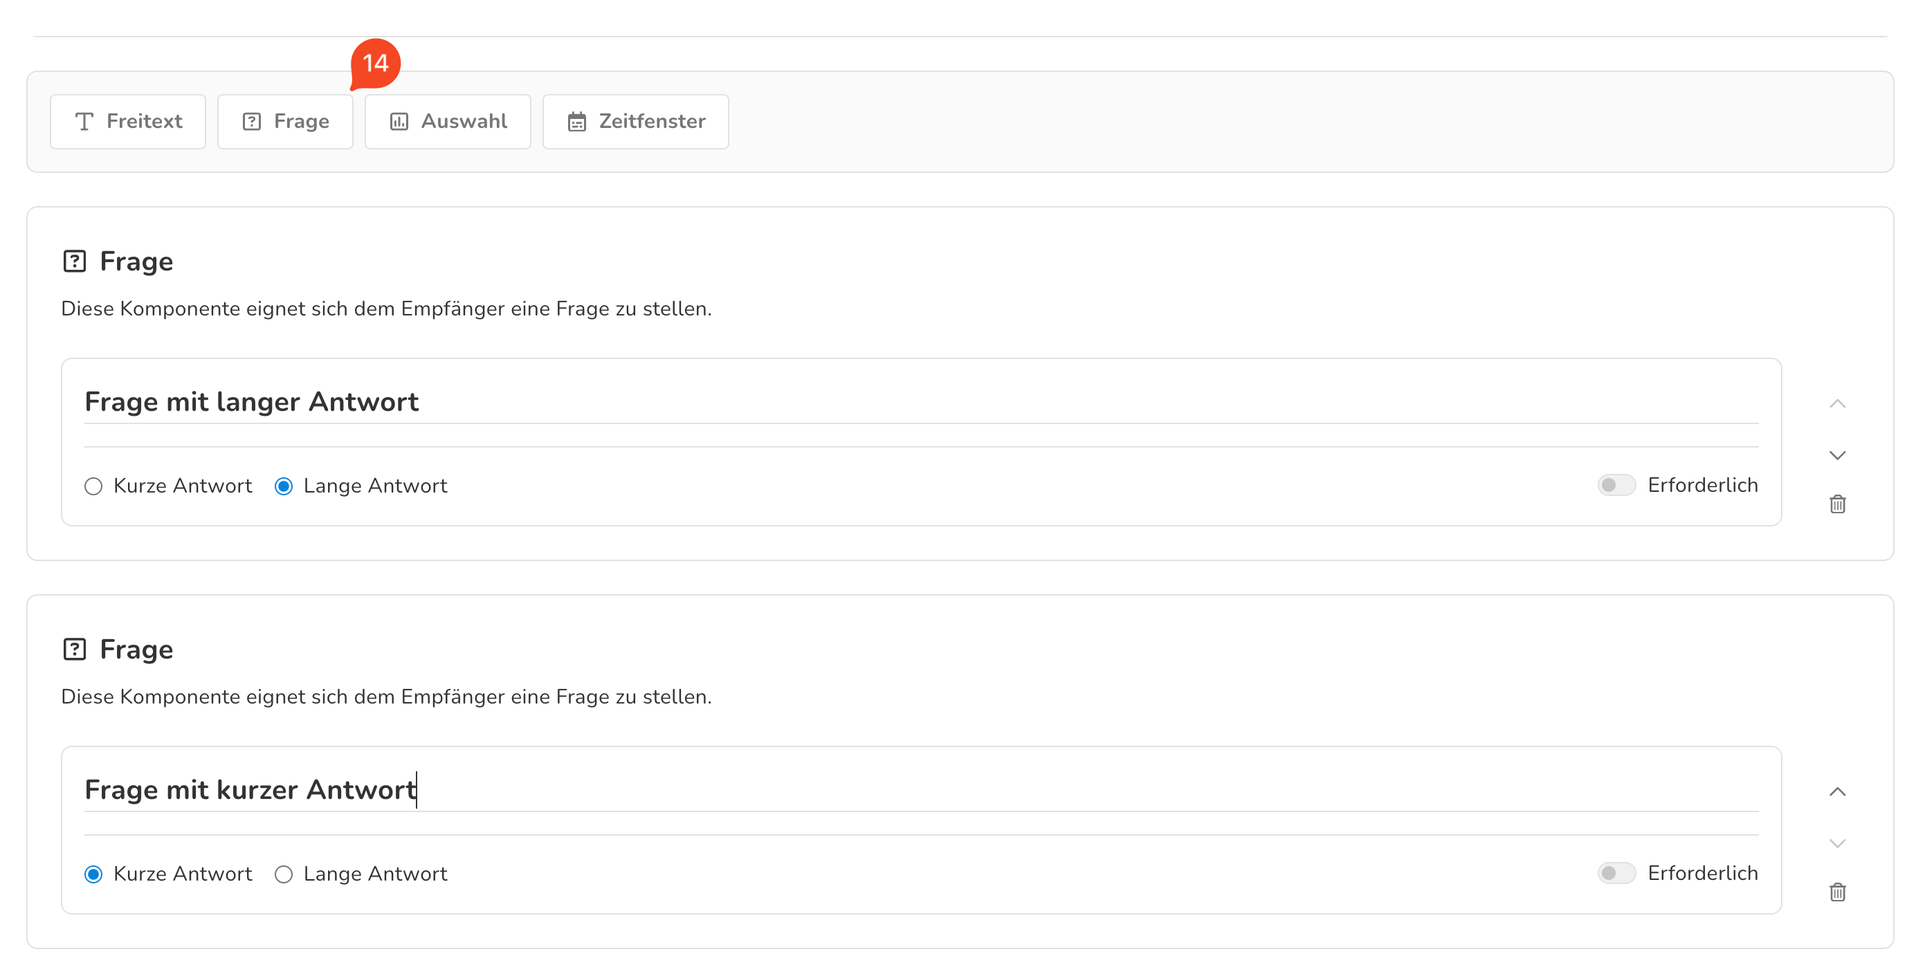The width and height of the screenshot is (1925, 974).
Task: Click the question-mark icon beside the first Frage heading
Action: (x=75, y=261)
